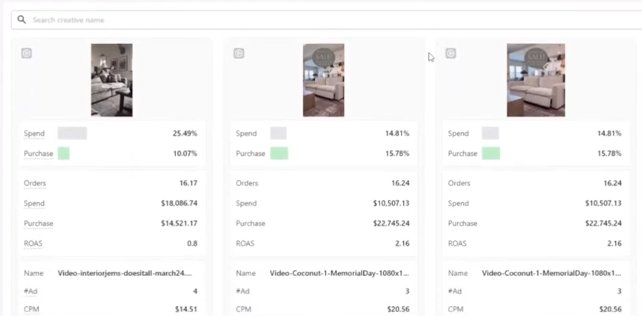
Task: Click the green Purchase bar showing 10.07%
Action: 63,153
